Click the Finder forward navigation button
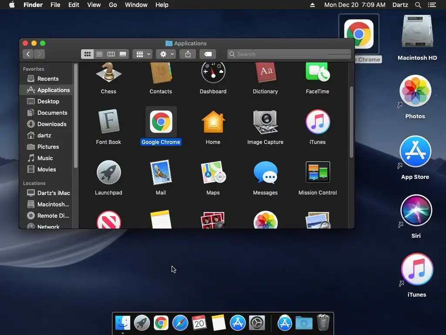 point(40,54)
